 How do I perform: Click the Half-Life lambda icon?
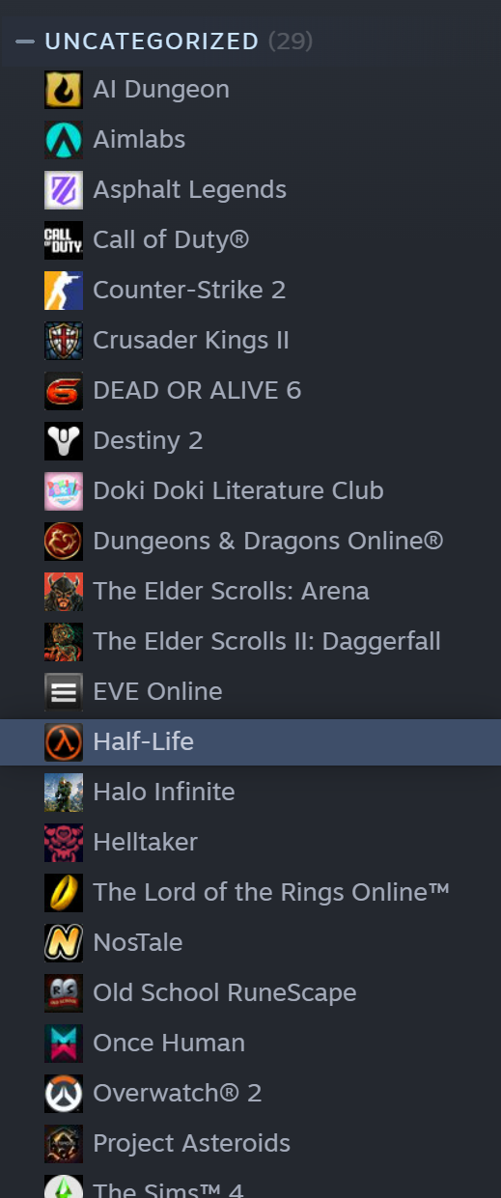click(x=64, y=742)
